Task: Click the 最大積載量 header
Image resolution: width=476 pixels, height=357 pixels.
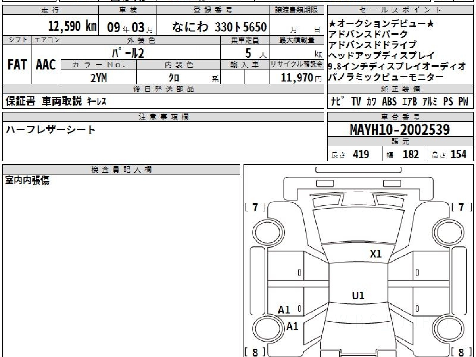Action: coord(297,40)
